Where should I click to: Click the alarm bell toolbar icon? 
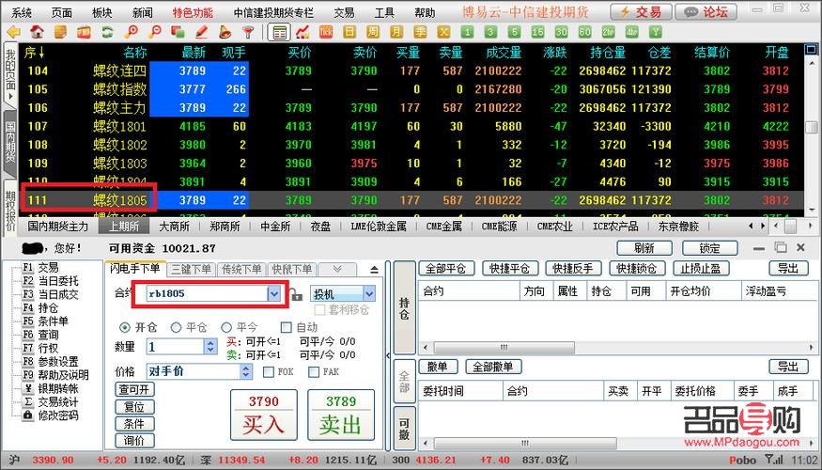(x=225, y=33)
